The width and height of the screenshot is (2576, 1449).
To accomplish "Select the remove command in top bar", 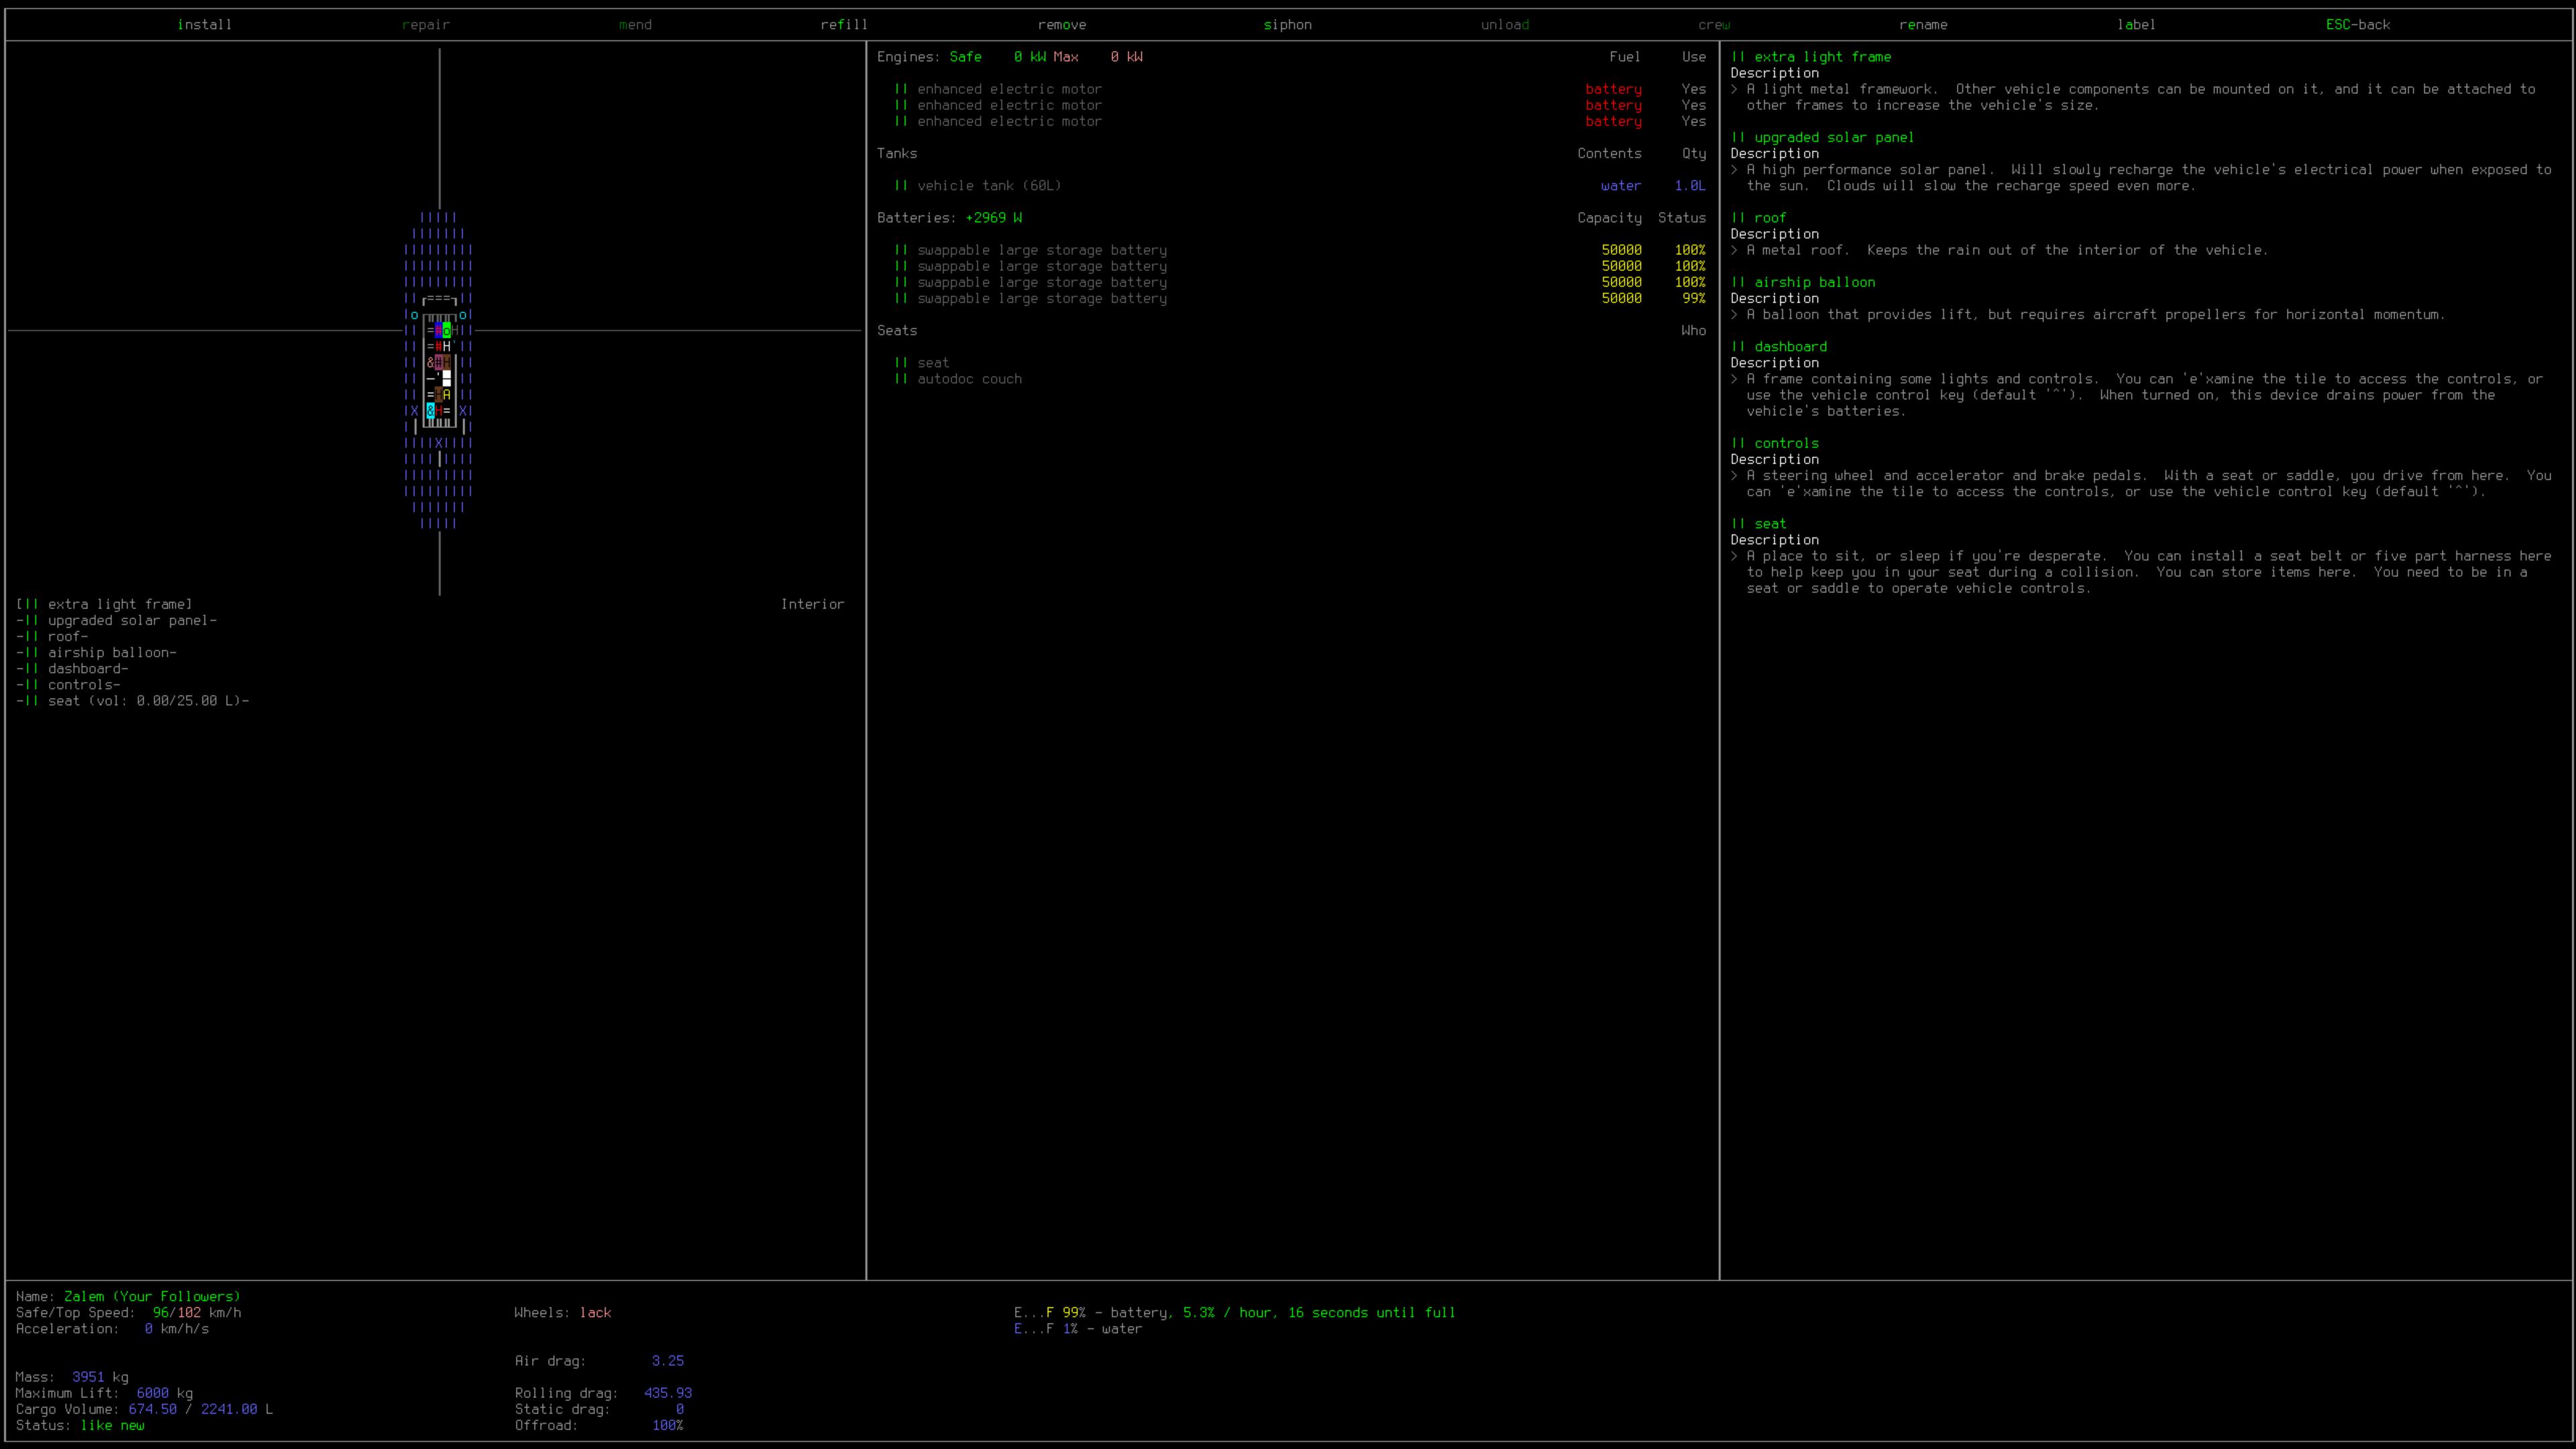I will tap(1061, 24).
